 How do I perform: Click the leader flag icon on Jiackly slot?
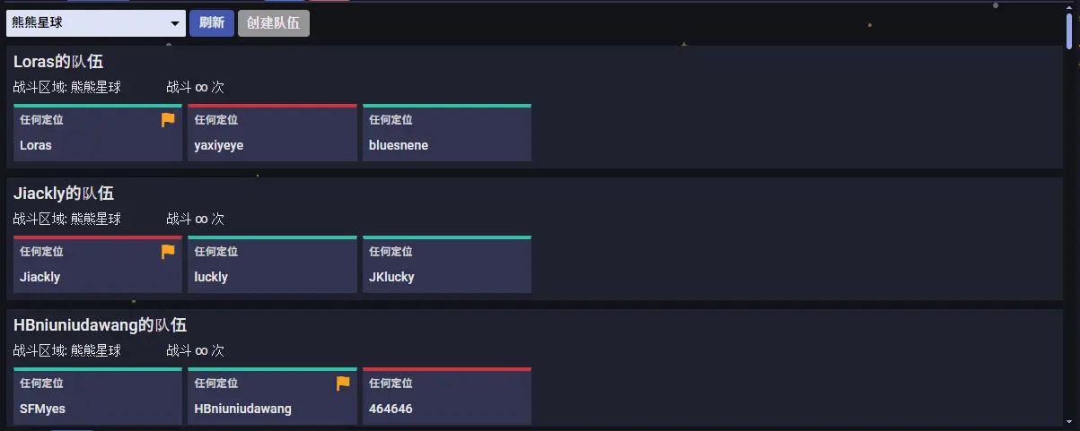coord(168,252)
